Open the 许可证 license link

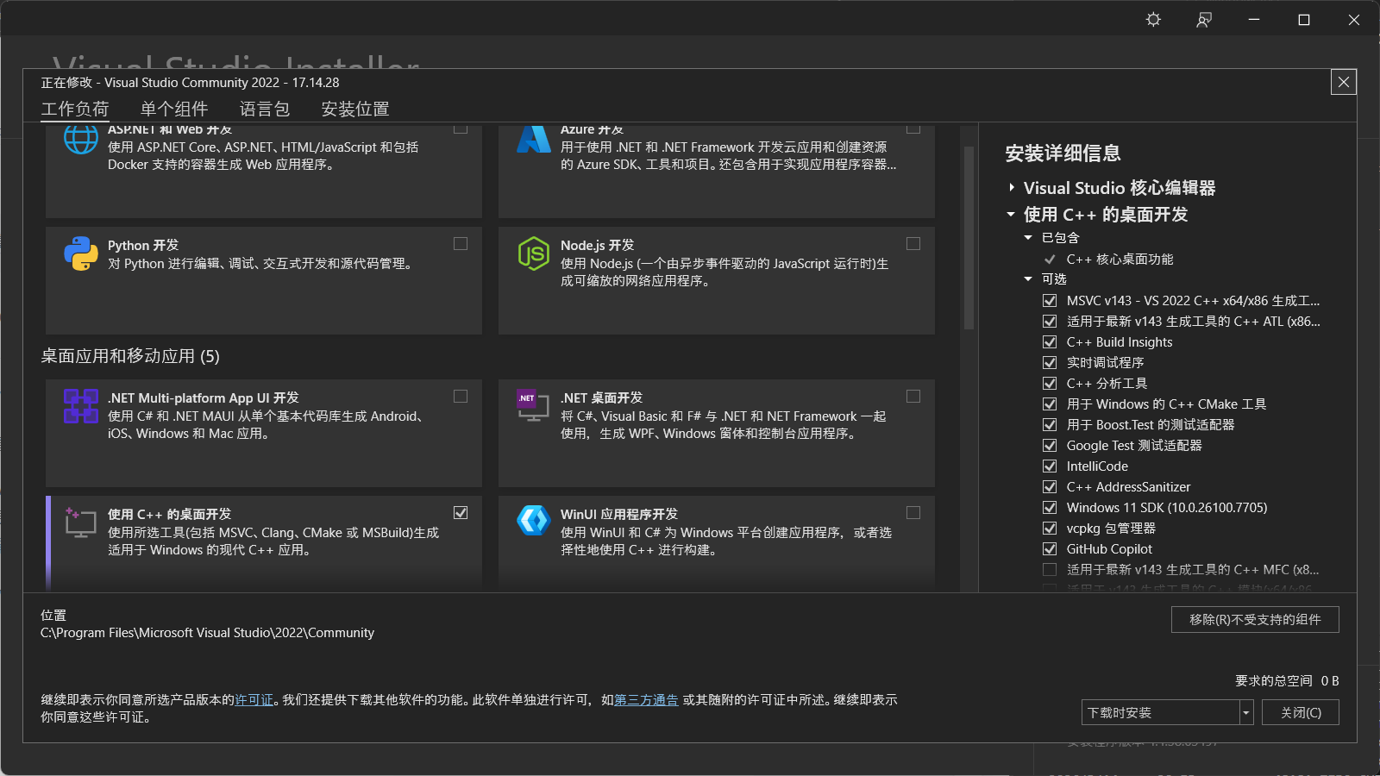coord(254,700)
